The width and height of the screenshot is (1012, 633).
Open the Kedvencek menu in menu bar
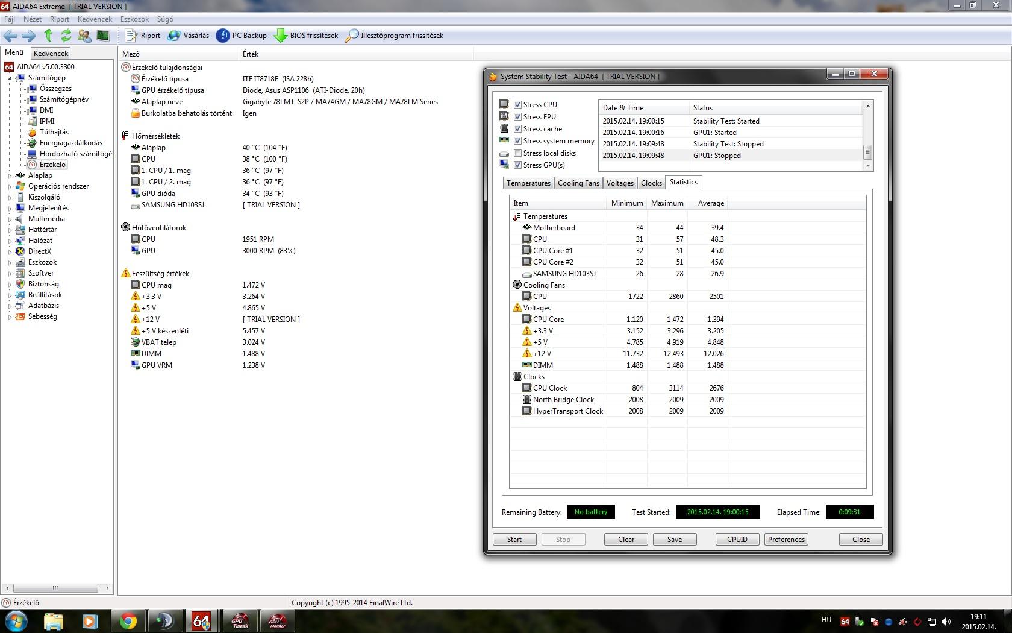95,19
